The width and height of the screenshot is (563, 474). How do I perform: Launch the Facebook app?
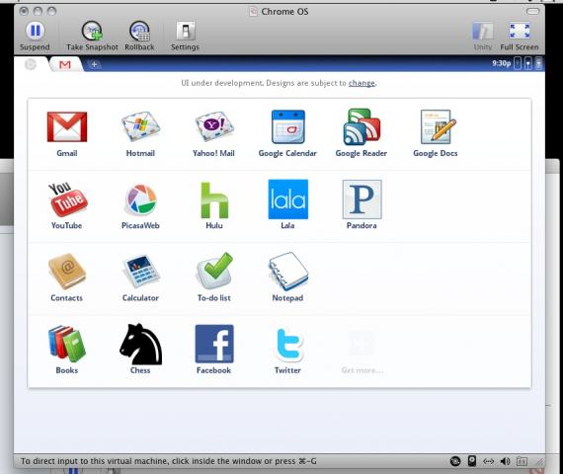(214, 344)
